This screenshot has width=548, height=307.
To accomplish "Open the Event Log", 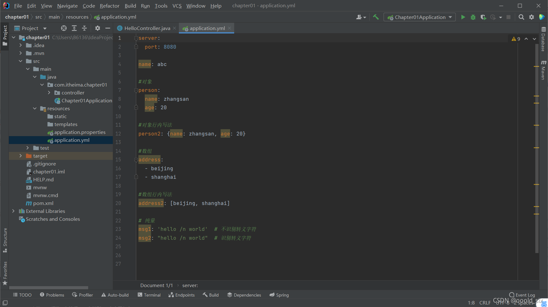I will click(x=522, y=295).
